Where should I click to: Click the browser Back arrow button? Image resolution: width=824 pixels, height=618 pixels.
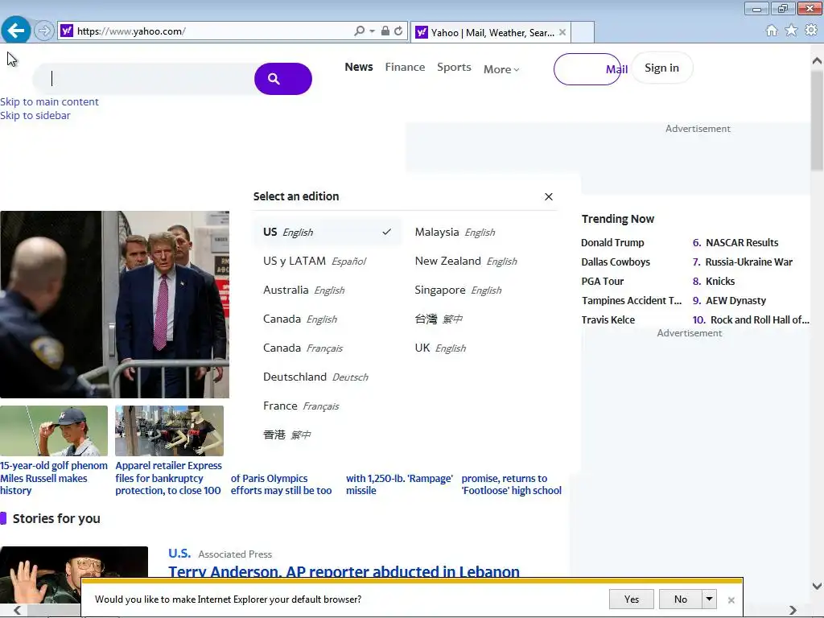point(16,31)
